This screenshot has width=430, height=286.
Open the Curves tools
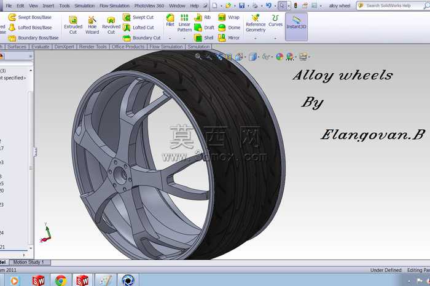click(x=275, y=20)
